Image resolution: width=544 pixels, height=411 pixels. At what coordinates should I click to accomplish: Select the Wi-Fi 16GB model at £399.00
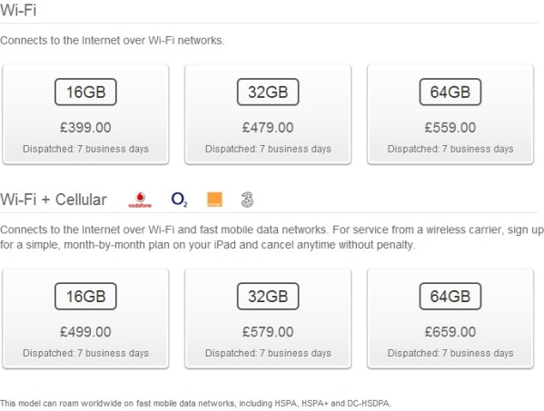(85, 114)
